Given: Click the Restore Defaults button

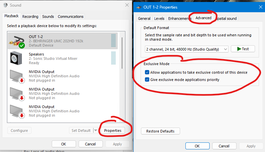Looking at the screenshot, I should click(160, 131).
